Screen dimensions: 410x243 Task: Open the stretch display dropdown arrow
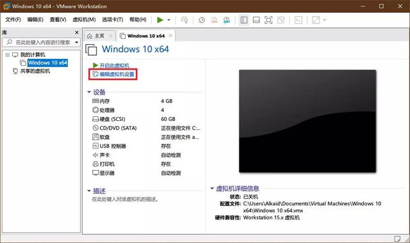tap(325, 20)
